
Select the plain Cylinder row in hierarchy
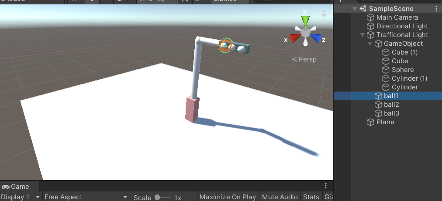coord(405,87)
